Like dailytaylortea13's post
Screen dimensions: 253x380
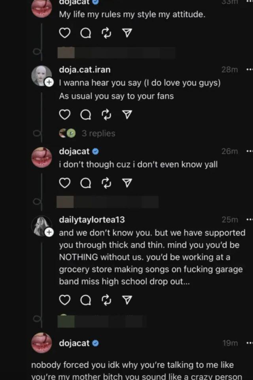pos(64,301)
